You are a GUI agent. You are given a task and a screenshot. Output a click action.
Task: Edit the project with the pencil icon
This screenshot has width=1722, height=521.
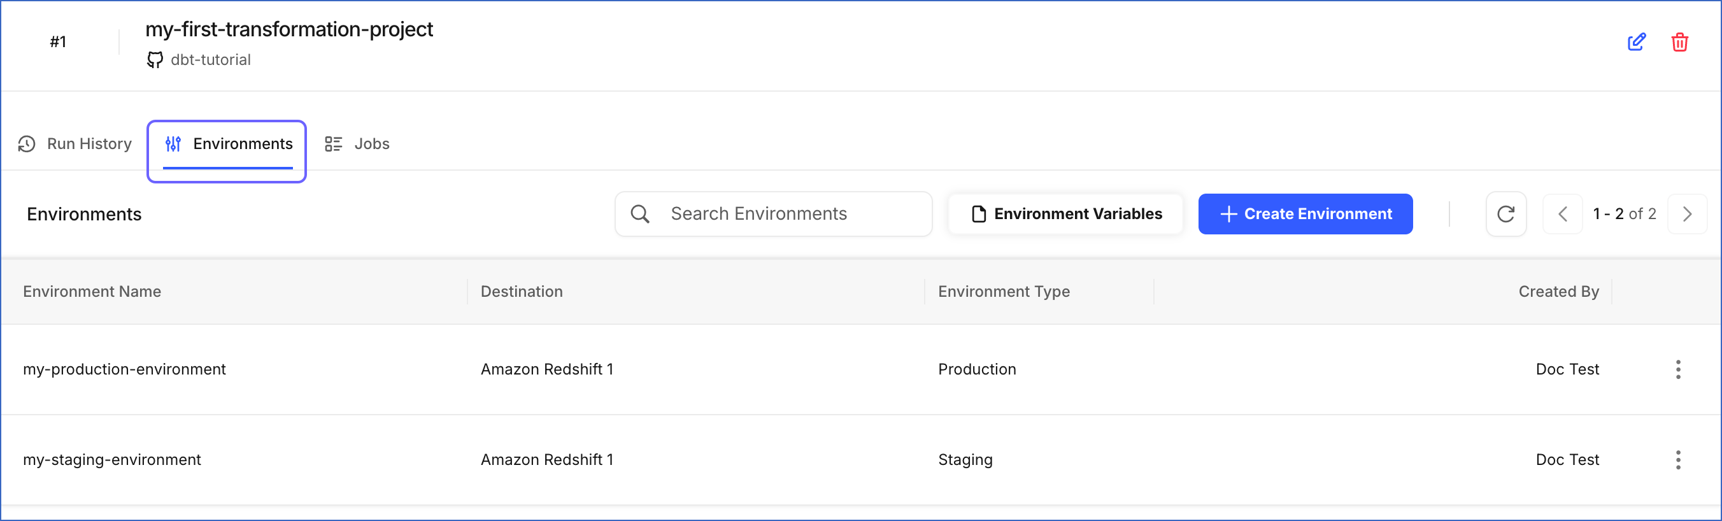[x=1637, y=42]
